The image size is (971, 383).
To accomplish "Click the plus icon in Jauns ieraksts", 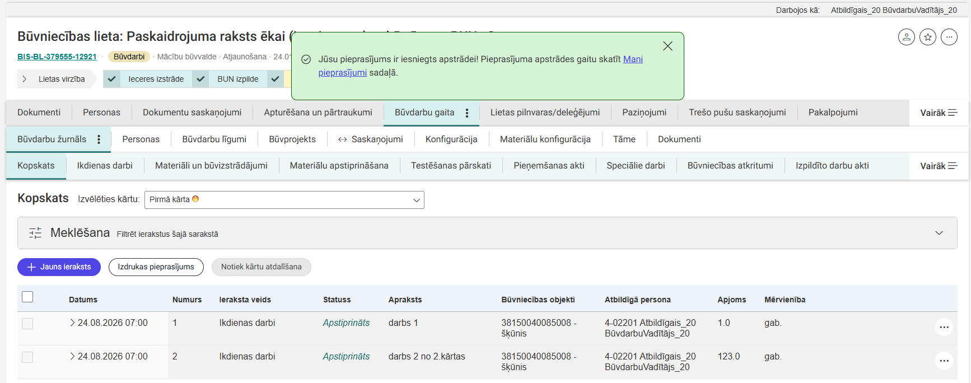I will coord(31,267).
